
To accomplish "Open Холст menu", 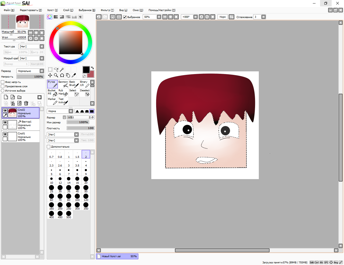I will coord(52,10).
